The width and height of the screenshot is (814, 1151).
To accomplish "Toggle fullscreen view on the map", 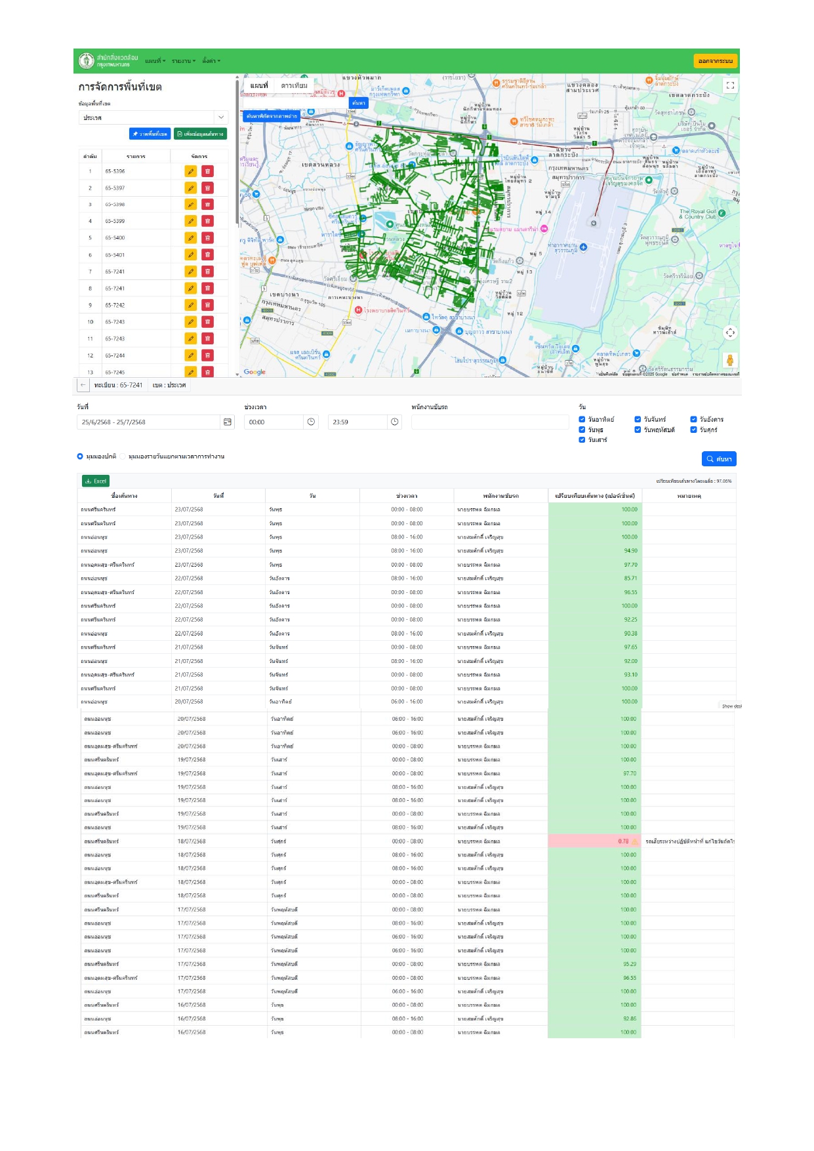I will pyautogui.click(x=730, y=85).
